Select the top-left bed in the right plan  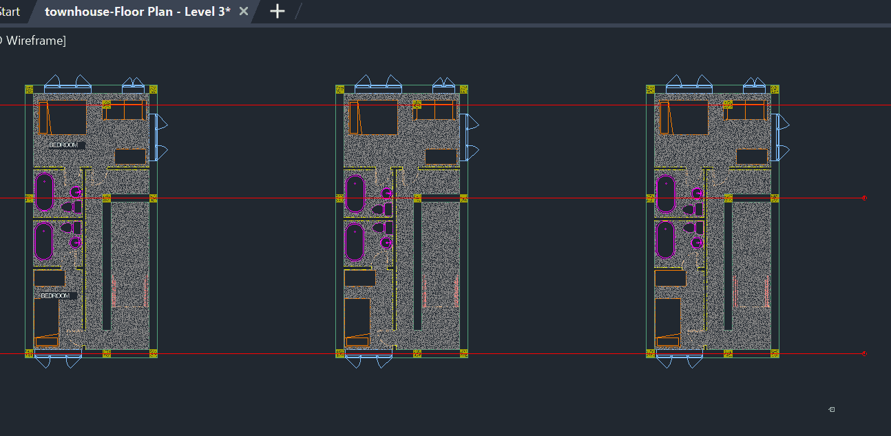(684, 118)
